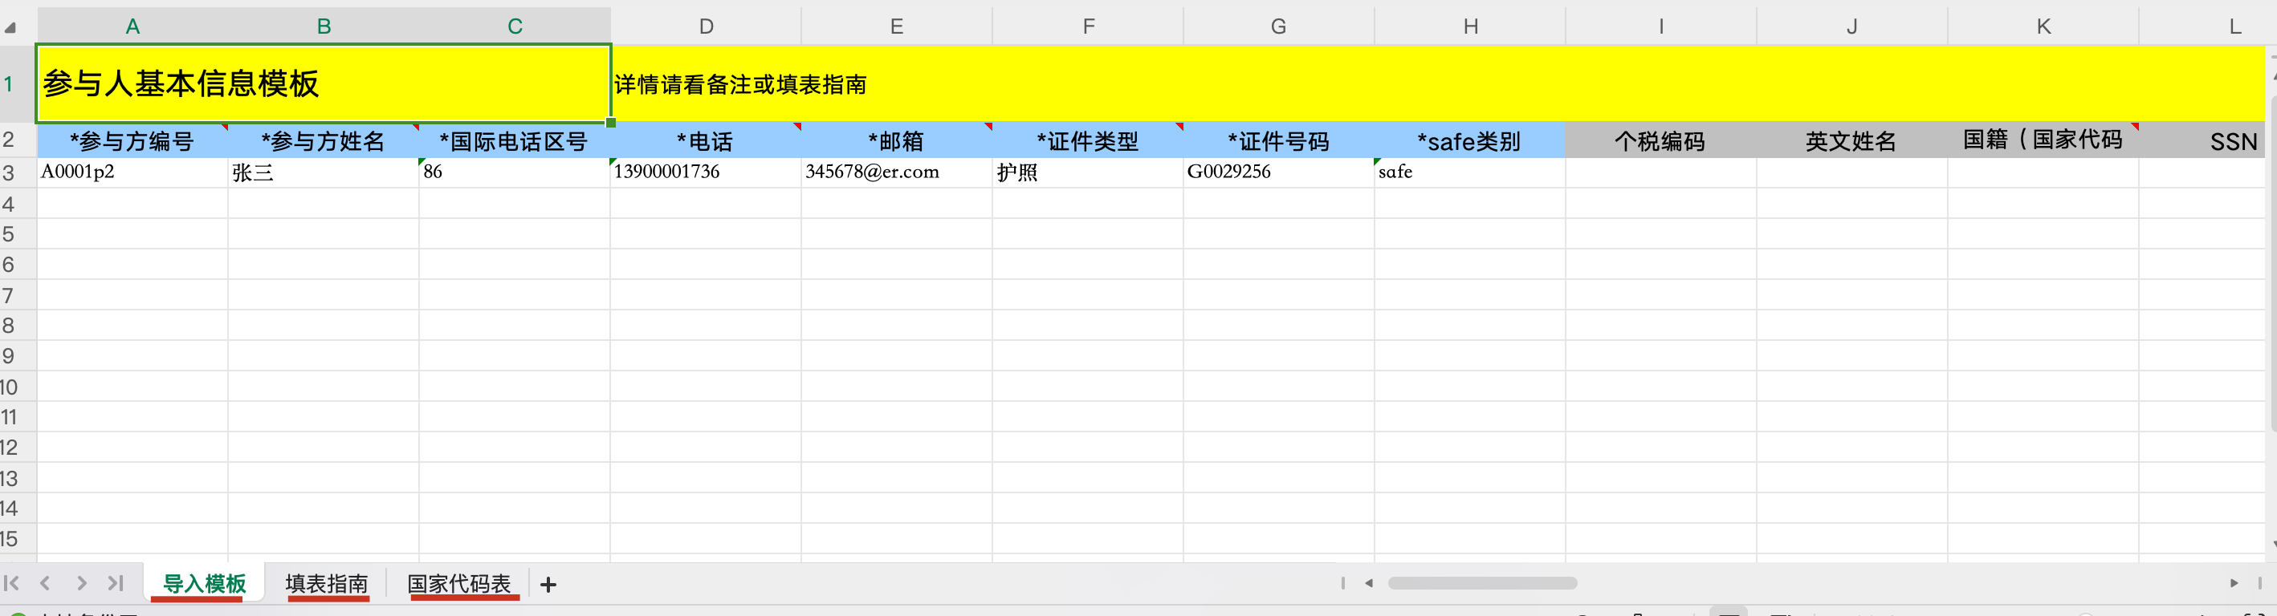The height and width of the screenshot is (616, 2277).
Task: Select column A header
Action: 132,26
